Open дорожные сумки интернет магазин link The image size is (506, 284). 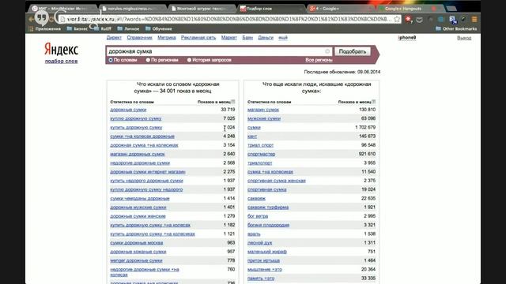click(148, 172)
